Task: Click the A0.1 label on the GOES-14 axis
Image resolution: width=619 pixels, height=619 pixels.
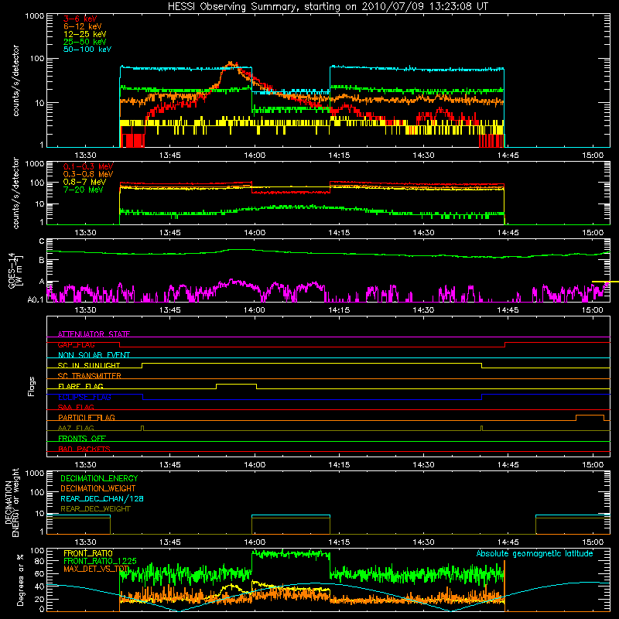Action: click(x=36, y=300)
